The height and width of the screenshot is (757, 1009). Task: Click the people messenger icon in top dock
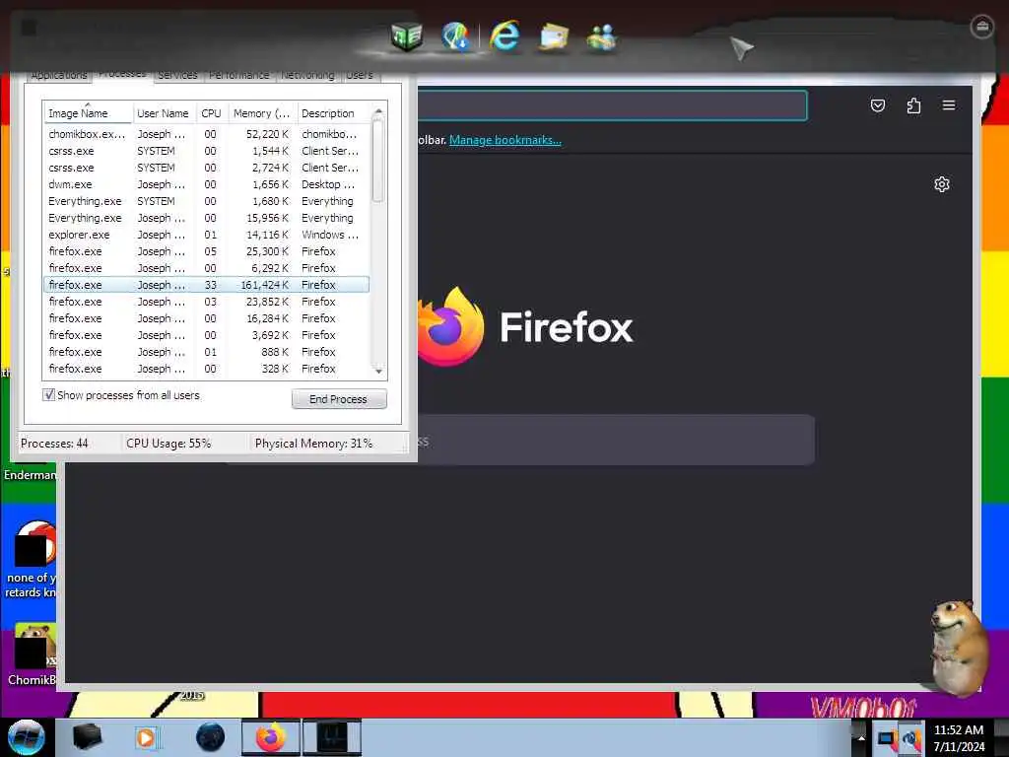click(x=602, y=36)
